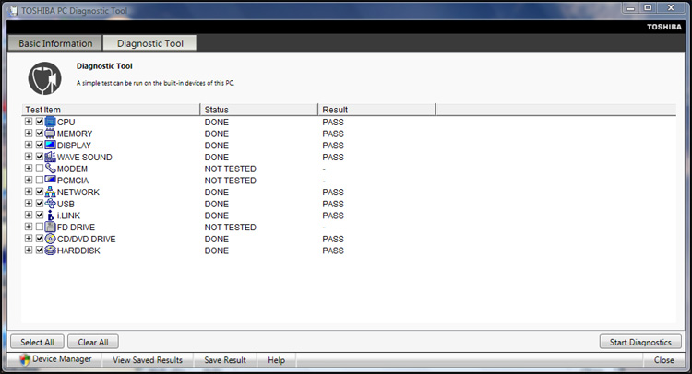The height and width of the screenshot is (374, 692).
Task: Click the i.LINK icon
Action: click(51, 215)
